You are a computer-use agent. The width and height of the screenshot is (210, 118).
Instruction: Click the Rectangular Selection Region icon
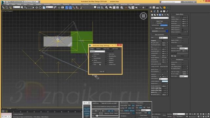coord(29,8)
